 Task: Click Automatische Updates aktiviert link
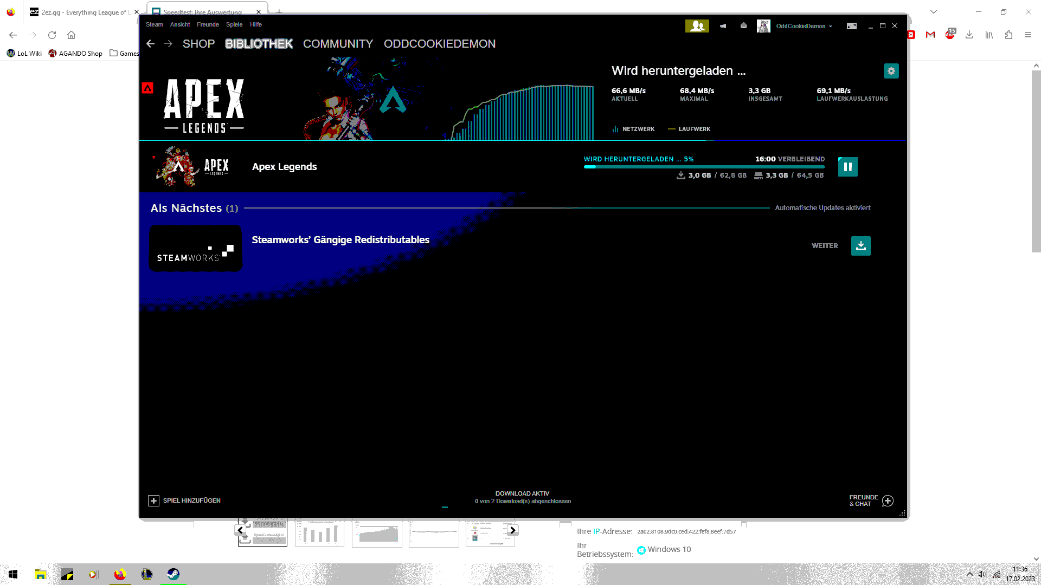click(x=822, y=208)
